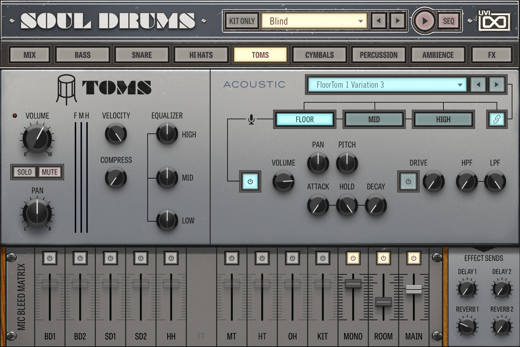Click the Delay 1 send knob

point(467,289)
